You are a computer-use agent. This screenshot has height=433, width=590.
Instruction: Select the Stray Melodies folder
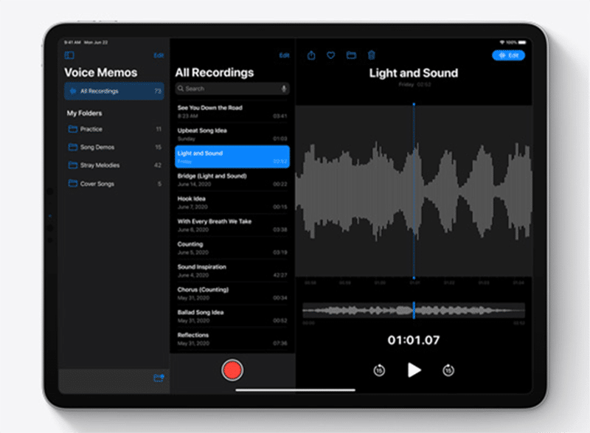point(114,165)
